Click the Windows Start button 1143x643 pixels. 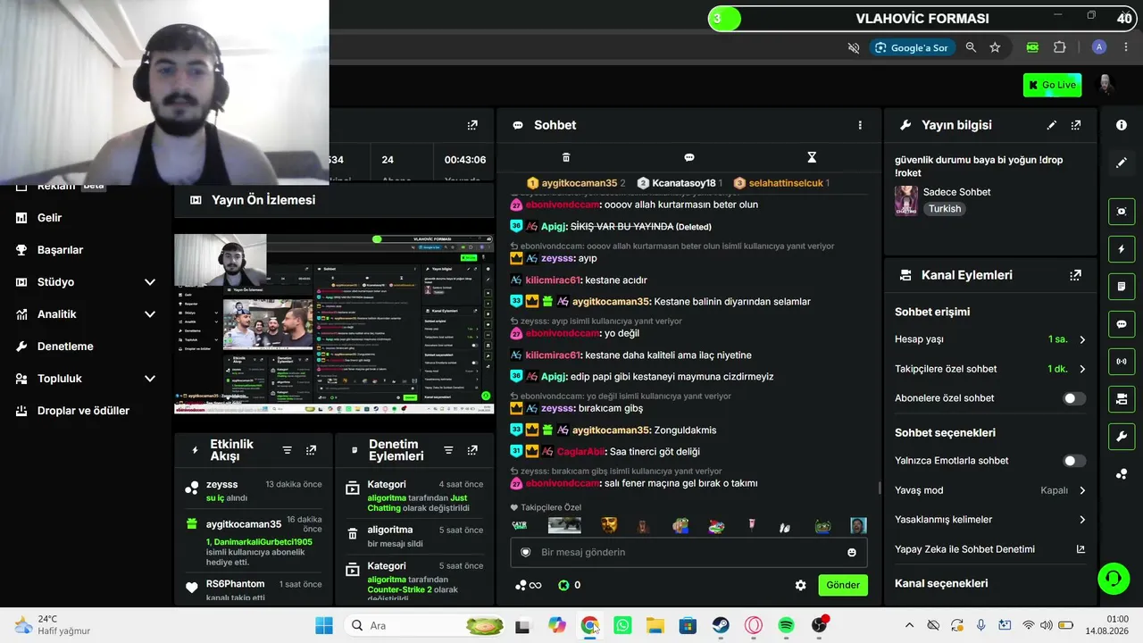[x=324, y=625]
